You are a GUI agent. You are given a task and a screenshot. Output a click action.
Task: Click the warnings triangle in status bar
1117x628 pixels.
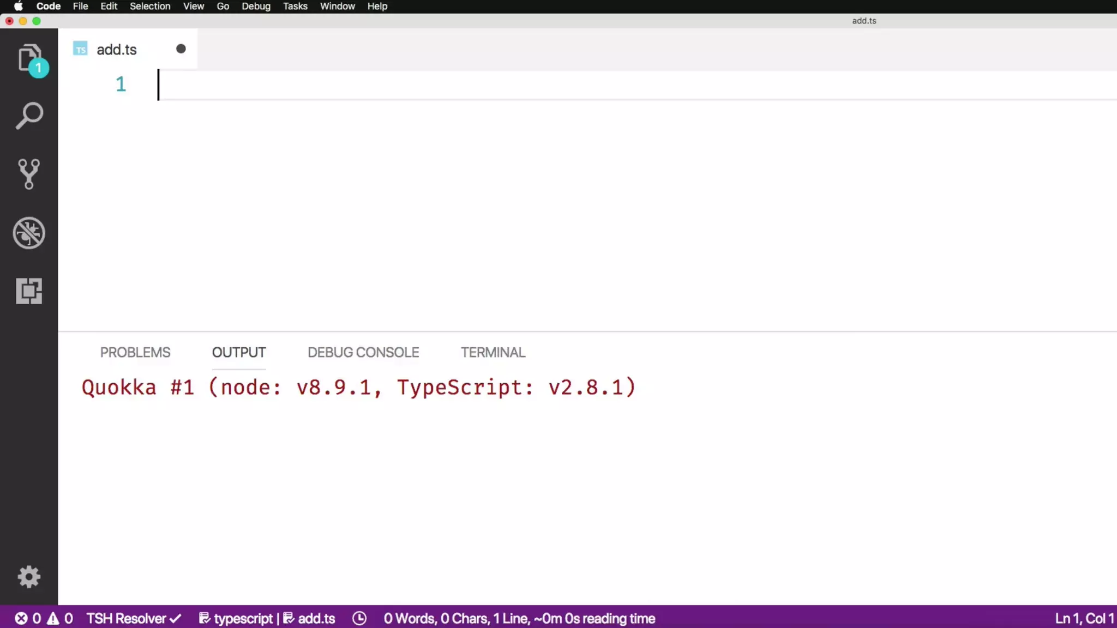53,618
